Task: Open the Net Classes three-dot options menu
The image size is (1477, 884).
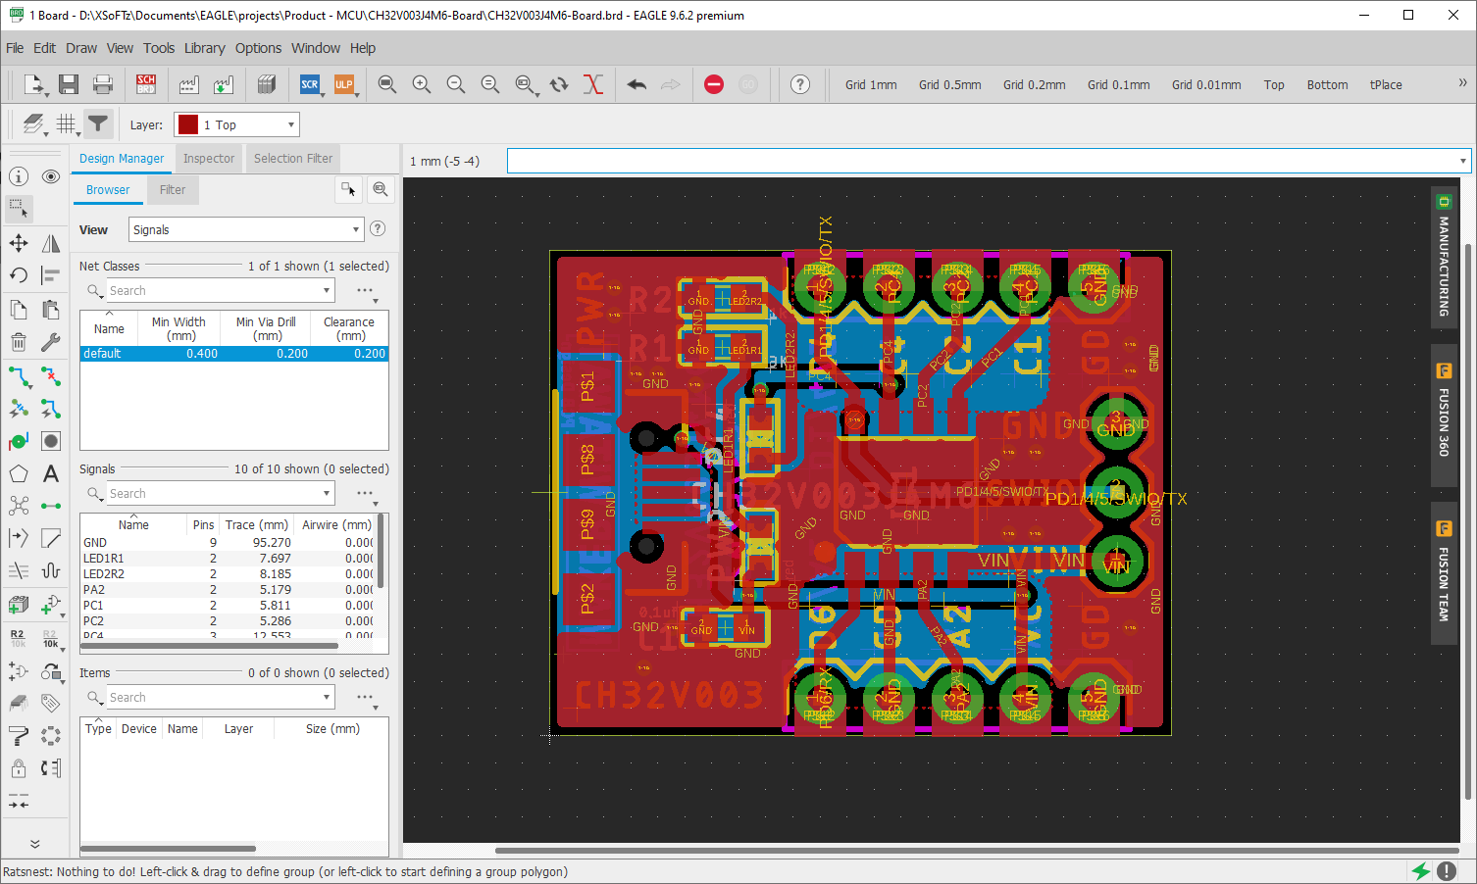Action: tap(366, 290)
